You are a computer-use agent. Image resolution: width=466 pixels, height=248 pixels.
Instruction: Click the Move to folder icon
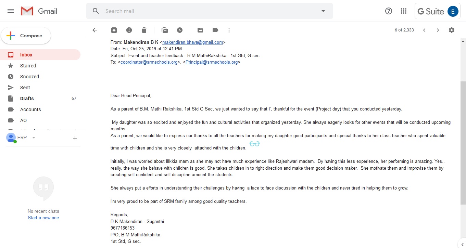[200, 30]
